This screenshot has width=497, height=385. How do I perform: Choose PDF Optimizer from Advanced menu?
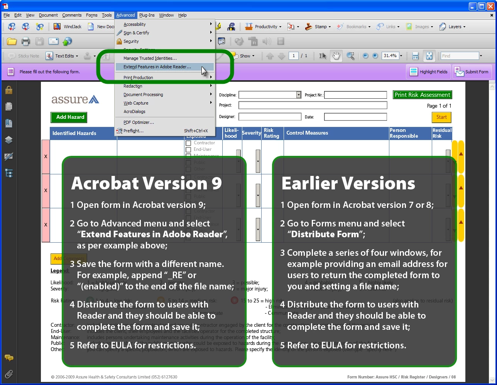[x=165, y=122]
